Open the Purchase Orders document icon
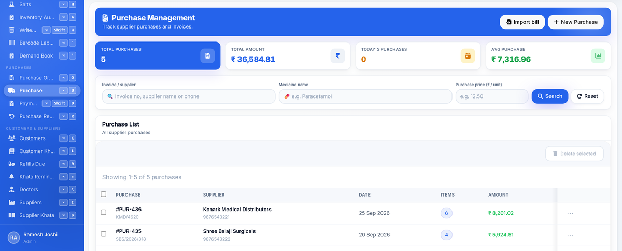Screen dimensions: 622x251 (x=11, y=78)
